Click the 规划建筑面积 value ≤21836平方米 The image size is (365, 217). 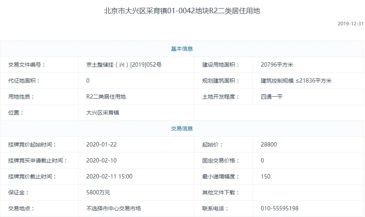[296, 81]
